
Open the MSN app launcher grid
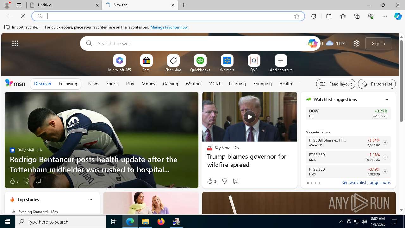15,43
